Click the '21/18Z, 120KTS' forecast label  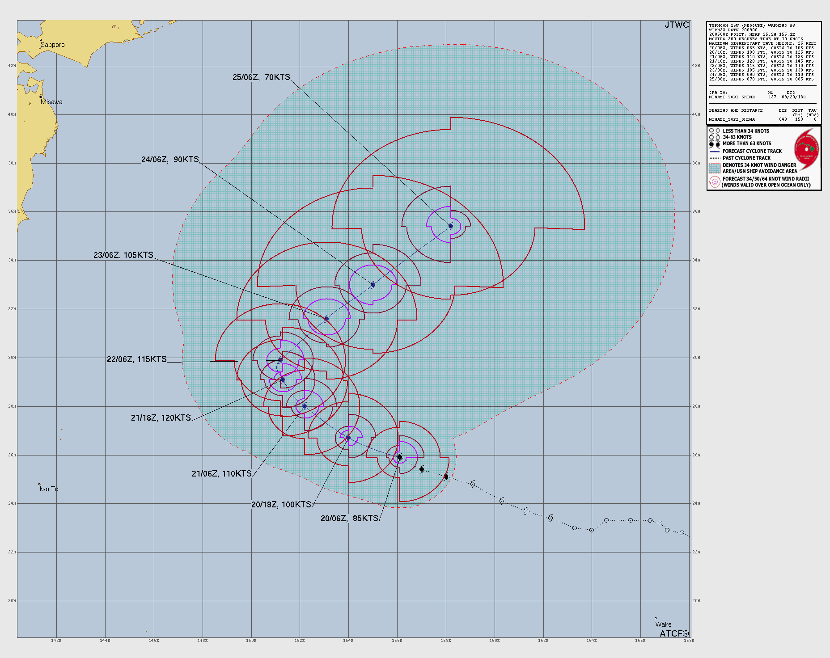(x=161, y=418)
